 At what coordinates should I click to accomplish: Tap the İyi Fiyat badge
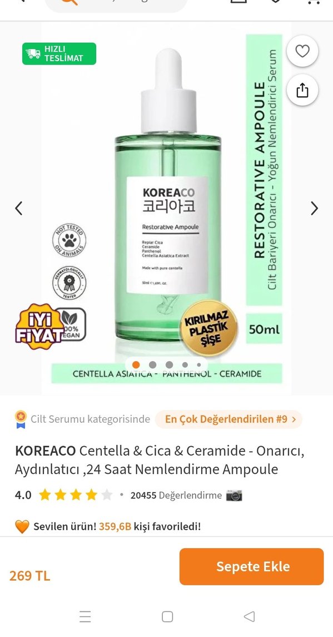tap(40, 327)
